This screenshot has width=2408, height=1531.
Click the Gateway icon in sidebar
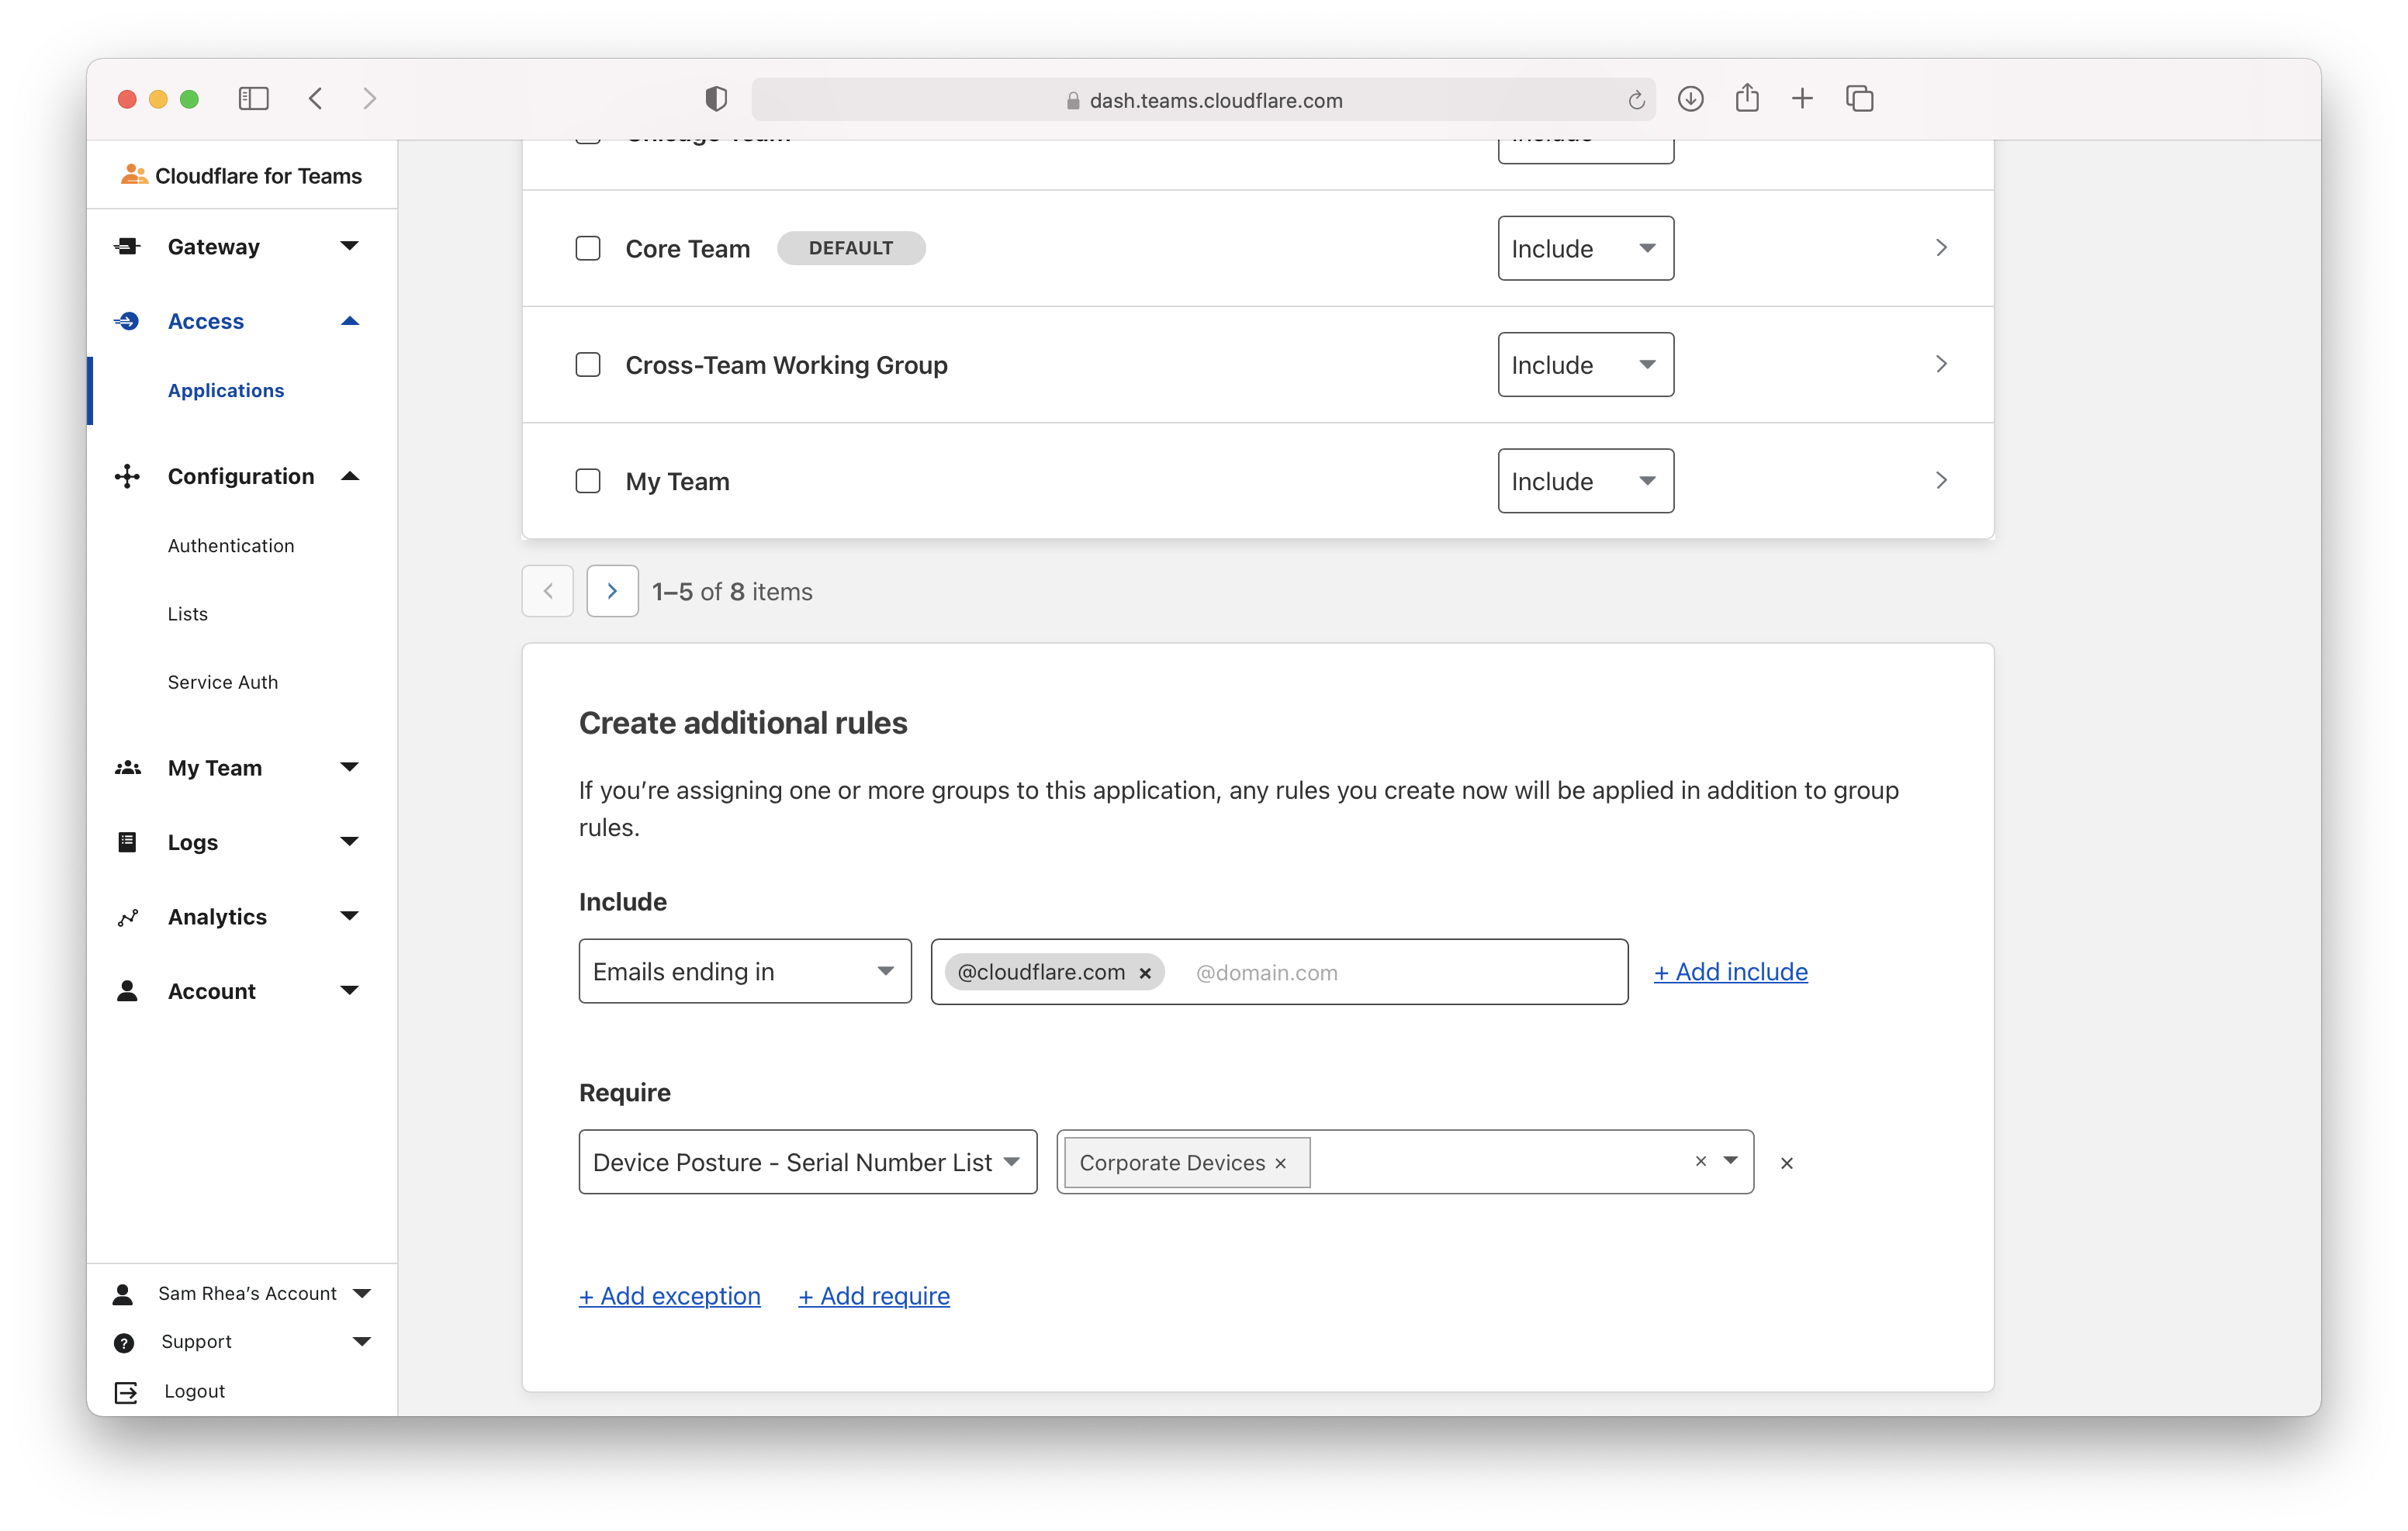click(127, 246)
